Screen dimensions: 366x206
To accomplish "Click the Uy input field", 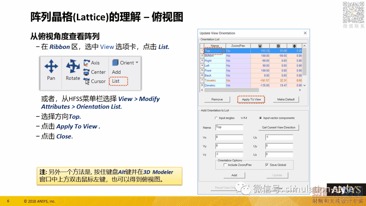I will pos(279,146).
